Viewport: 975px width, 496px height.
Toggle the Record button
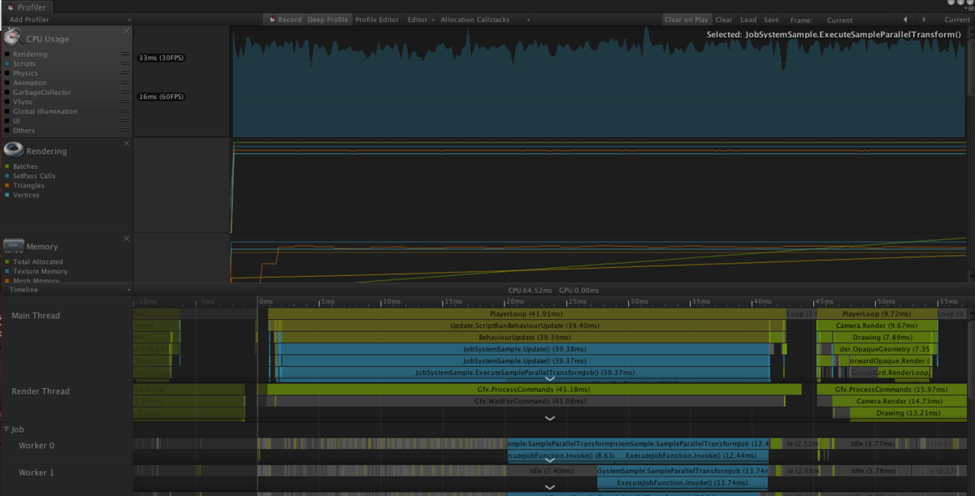point(284,19)
